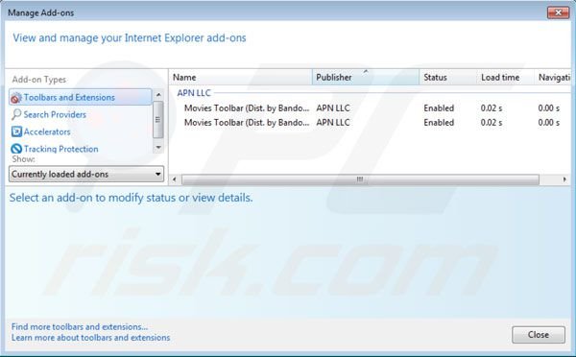Open Learn more about toolbars and extensions
576x357 pixels.
[x=90, y=338]
